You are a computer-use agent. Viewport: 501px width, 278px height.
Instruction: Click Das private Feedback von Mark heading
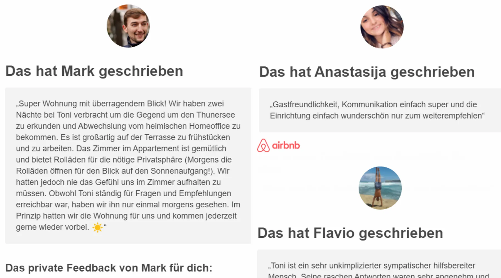(109, 268)
